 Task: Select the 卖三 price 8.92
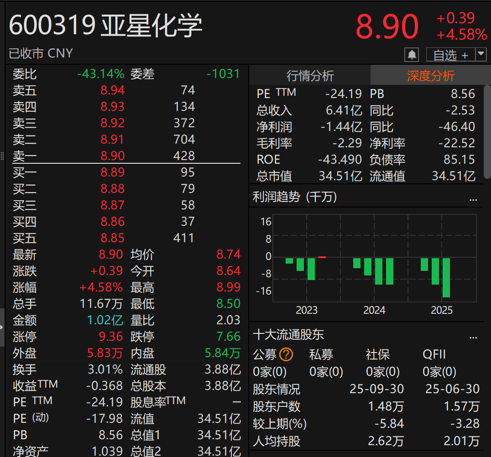click(x=112, y=123)
